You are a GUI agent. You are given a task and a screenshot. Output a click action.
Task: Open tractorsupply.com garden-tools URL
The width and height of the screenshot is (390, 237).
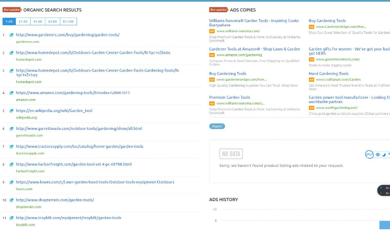point(79,146)
